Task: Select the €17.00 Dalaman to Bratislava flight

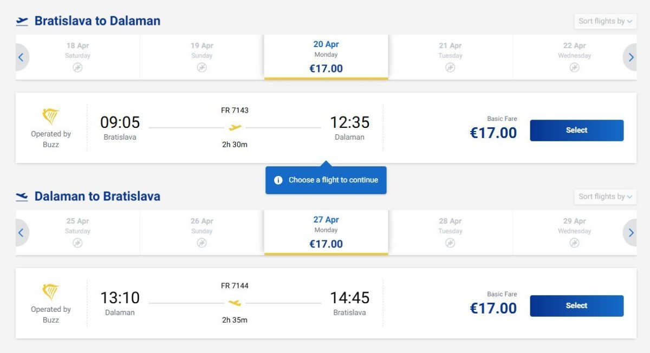Action: pos(576,306)
